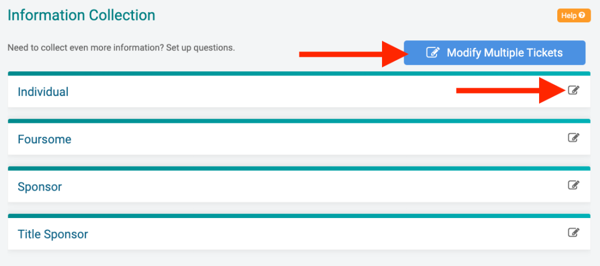Open the orange Help button

574,16
